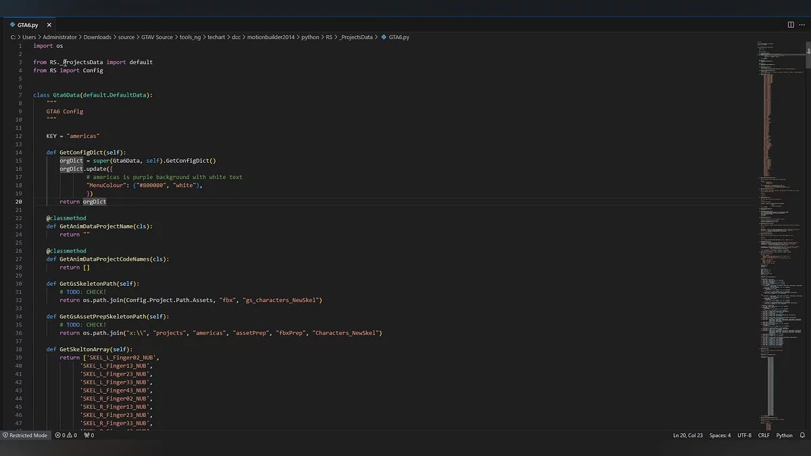Click Ln 20, Col 23 to go to line
The width and height of the screenshot is (811, 456).
click(687, 435)
